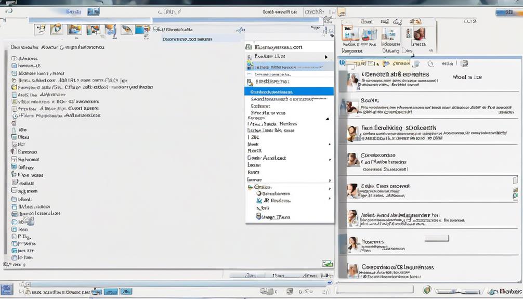Click the blue square icon in the title bar

94,12
